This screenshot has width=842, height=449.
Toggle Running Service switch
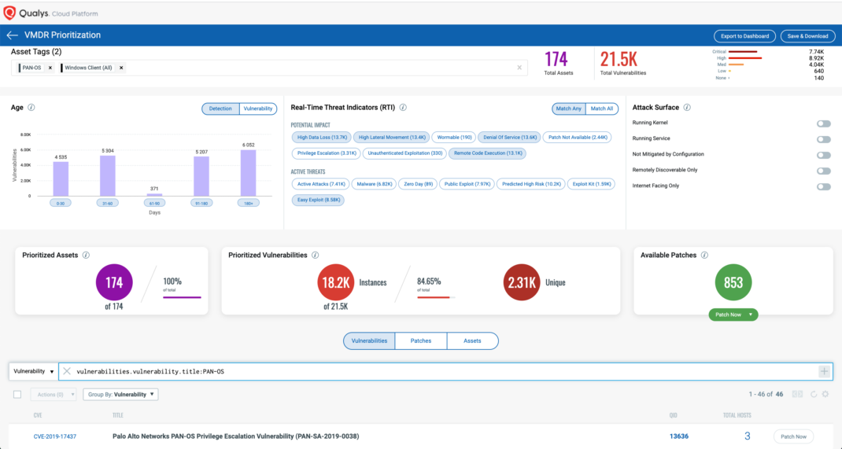click(x=823, y=139)
